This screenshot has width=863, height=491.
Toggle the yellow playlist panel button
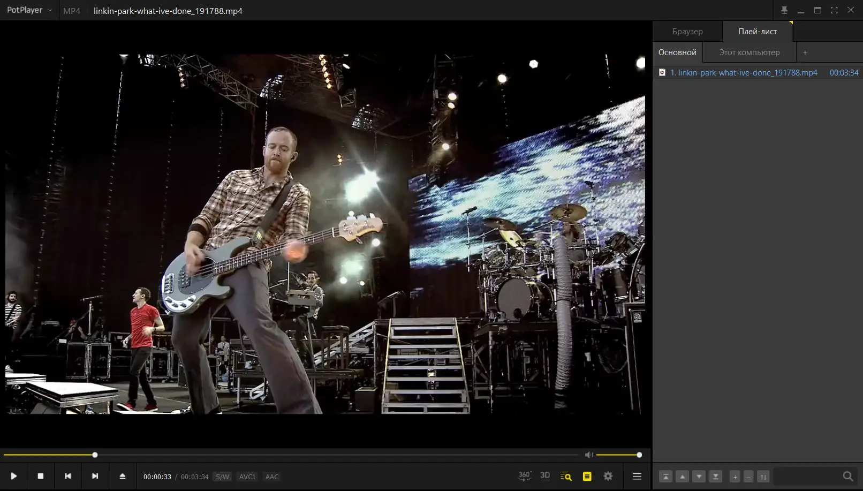587,476
